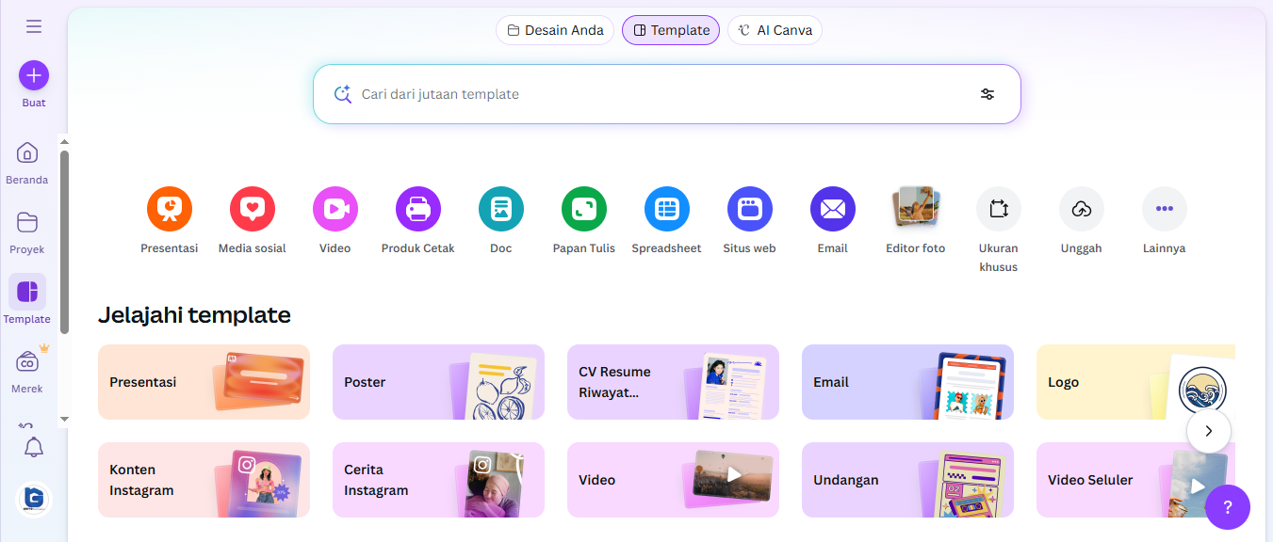This screenshot has width=1273, height=542.
Task: Switch to the Desain Anda tab
Action: (x=554, y=29)
